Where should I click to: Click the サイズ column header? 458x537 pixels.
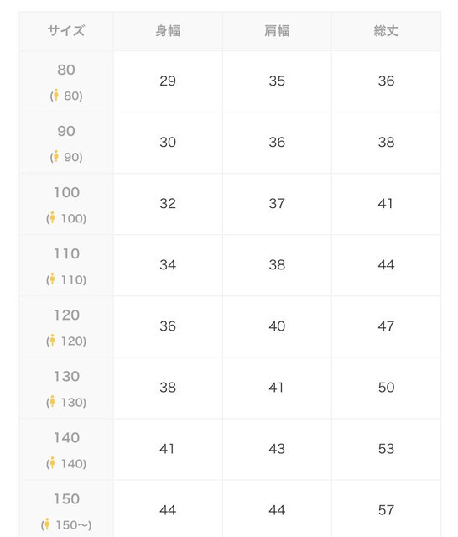[x=66, y=31]
